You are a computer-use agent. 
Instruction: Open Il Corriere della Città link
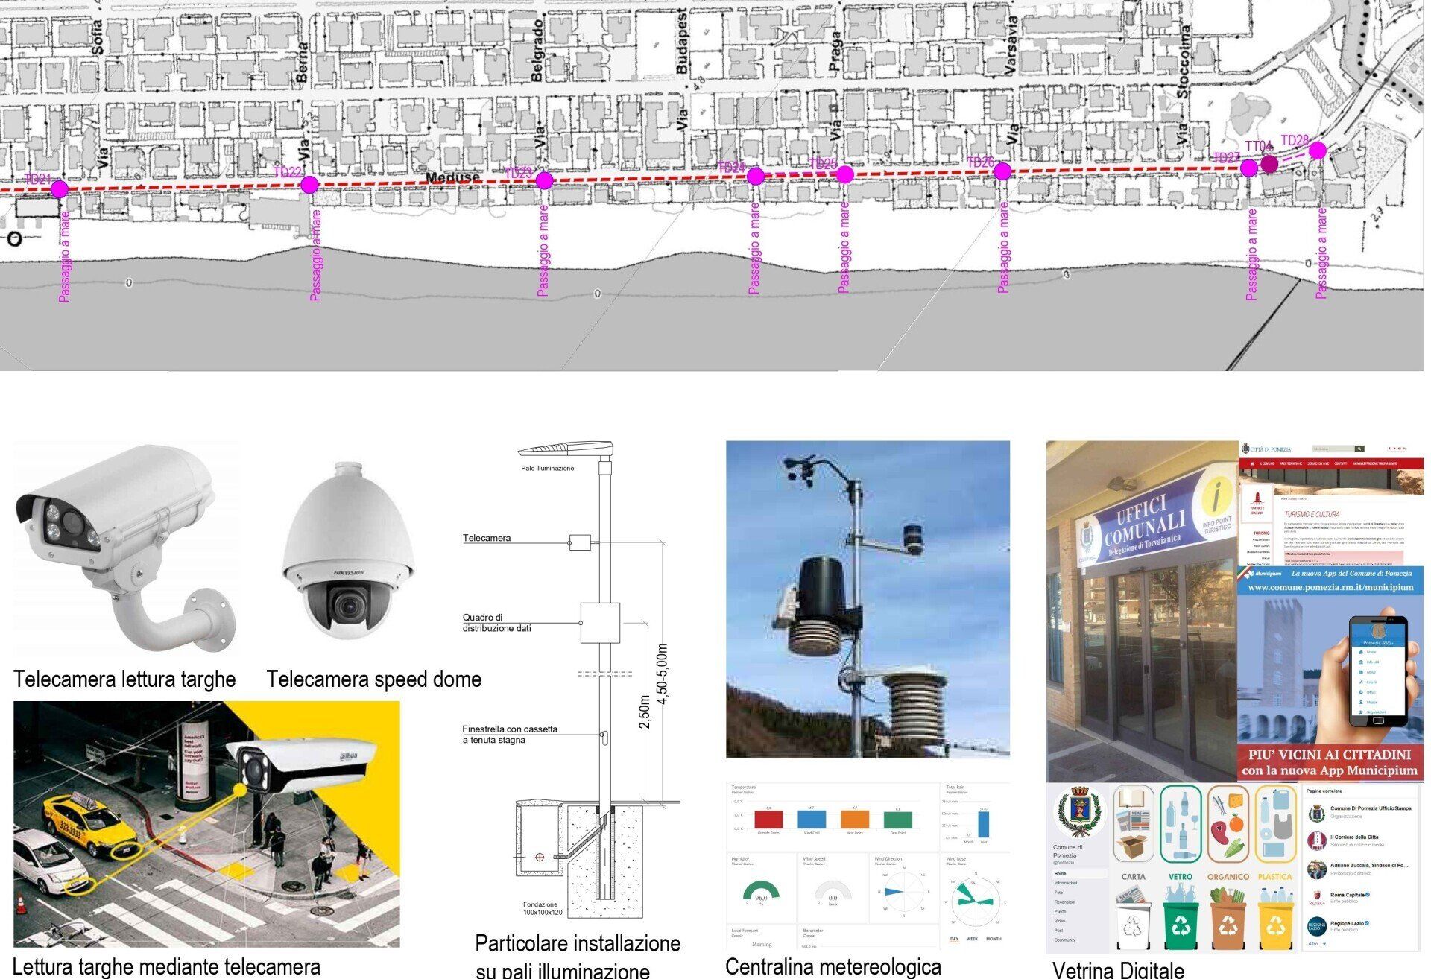[x=1354, y=837]
